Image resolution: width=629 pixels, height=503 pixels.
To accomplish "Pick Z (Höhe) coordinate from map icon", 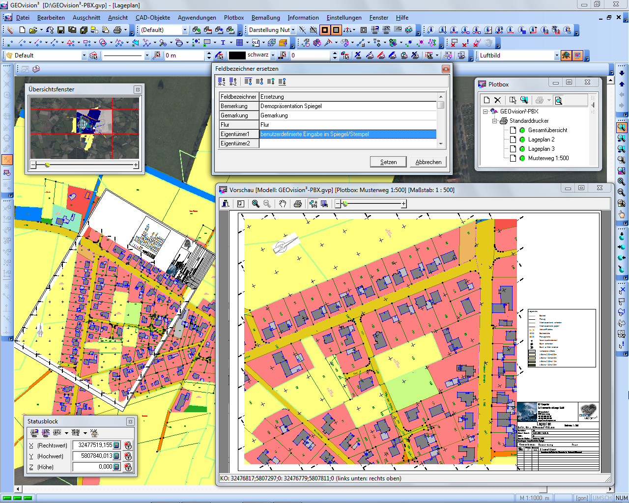I will point(128,467).
